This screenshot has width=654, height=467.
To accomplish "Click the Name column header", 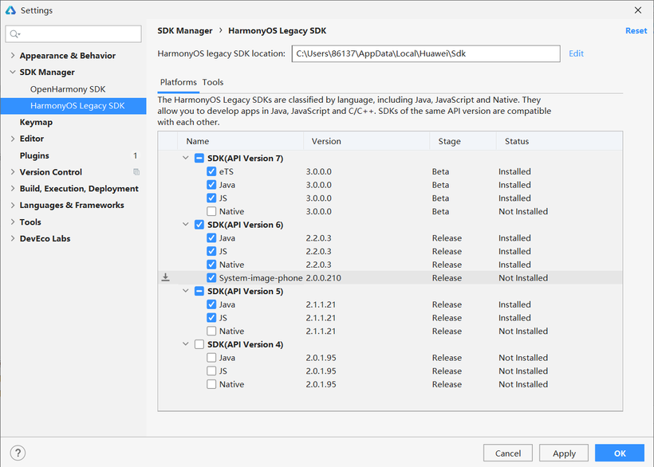I will click(240, 141).
